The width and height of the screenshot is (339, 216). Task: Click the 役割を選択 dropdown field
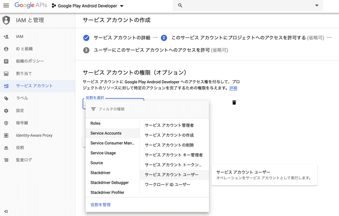[x=114, y=104]
